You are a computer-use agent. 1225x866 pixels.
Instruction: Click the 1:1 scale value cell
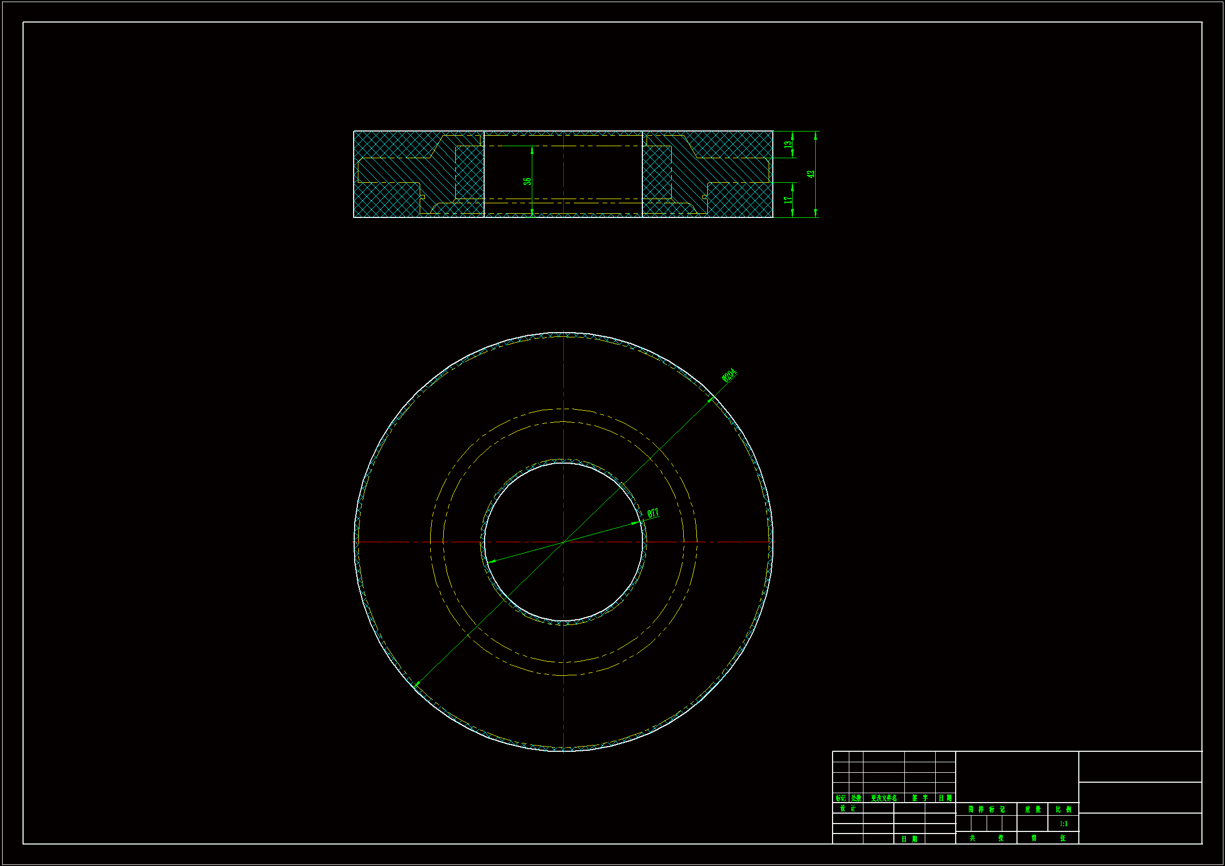coord(1063,824)
